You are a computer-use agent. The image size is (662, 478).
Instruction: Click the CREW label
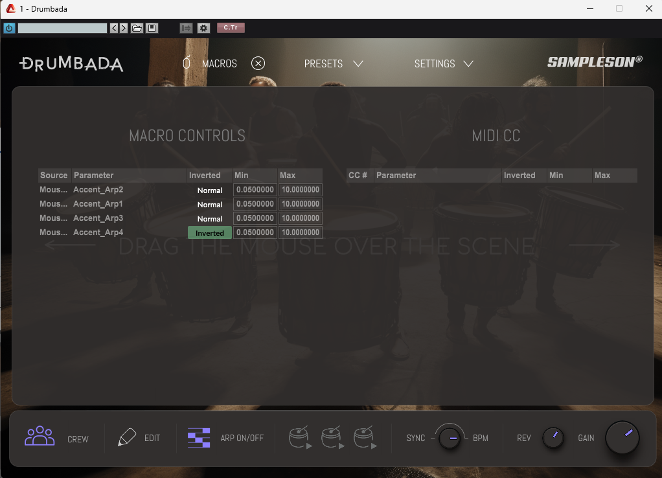click(78, 439)
